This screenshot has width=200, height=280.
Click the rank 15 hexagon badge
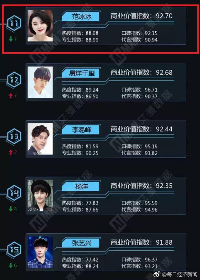point(14,250)
